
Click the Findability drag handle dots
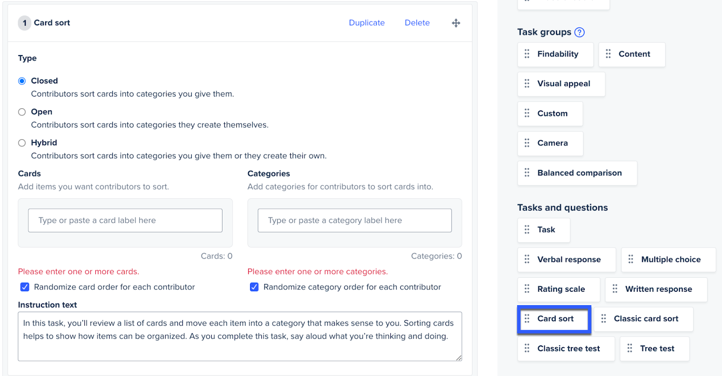point(527,54)
